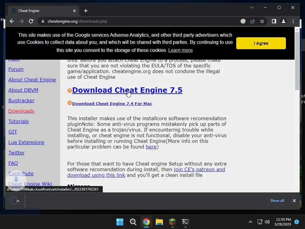Click Show all downloads
Screen dimensions: 305x229
point(277,201)
